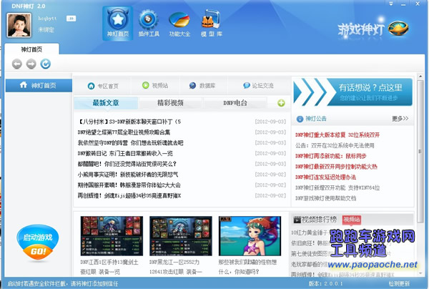
Task: Open the DNF黑龙江一区2552力 thumbnail
Action: point(181,236)
